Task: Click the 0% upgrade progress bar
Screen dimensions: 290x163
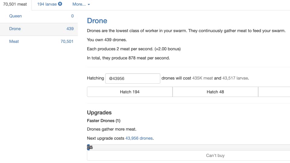Action: tap(188, 147)
